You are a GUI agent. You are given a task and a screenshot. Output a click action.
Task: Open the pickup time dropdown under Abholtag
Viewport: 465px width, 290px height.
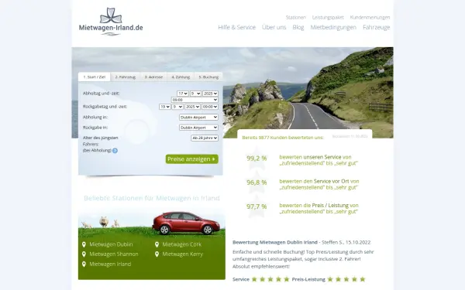(195, 100)
